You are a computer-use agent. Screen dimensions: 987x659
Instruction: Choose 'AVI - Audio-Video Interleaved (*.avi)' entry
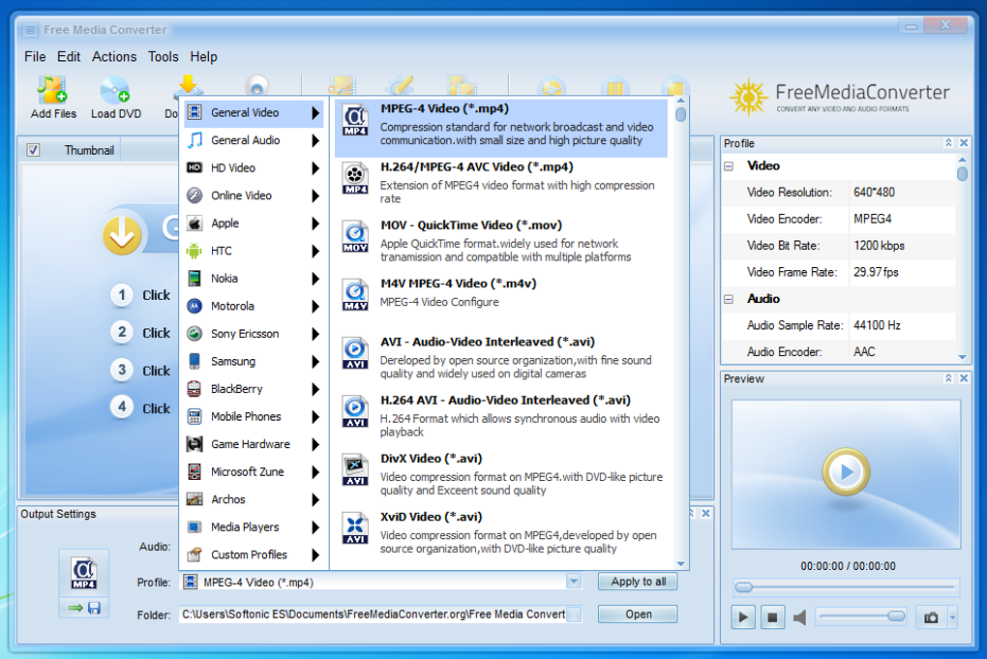501,361
